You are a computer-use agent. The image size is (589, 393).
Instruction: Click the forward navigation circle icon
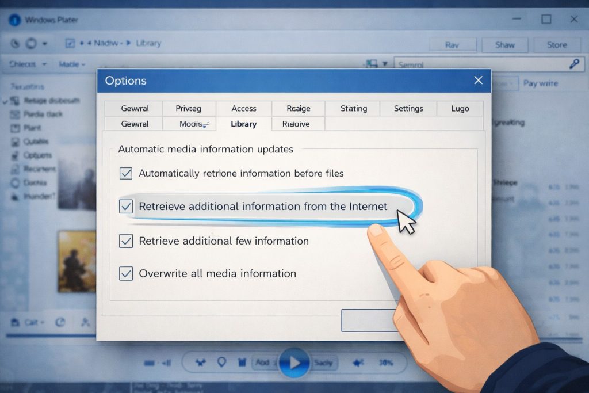30,44
